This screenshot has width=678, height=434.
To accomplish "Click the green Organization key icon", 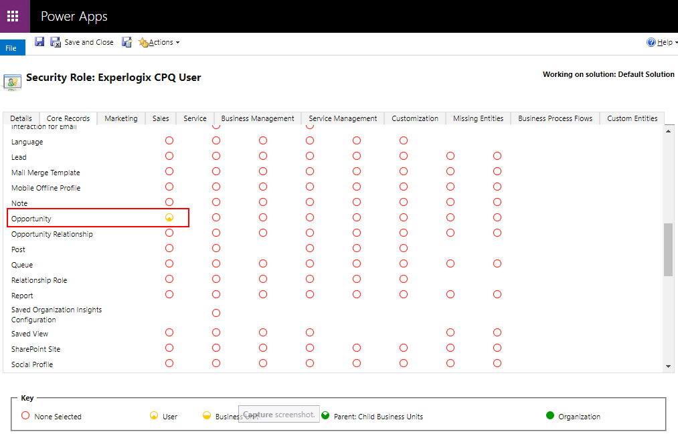I will click(550, 415).
